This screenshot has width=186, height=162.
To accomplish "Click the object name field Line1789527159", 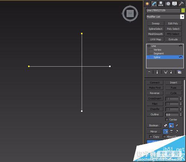I will (163, 10).
